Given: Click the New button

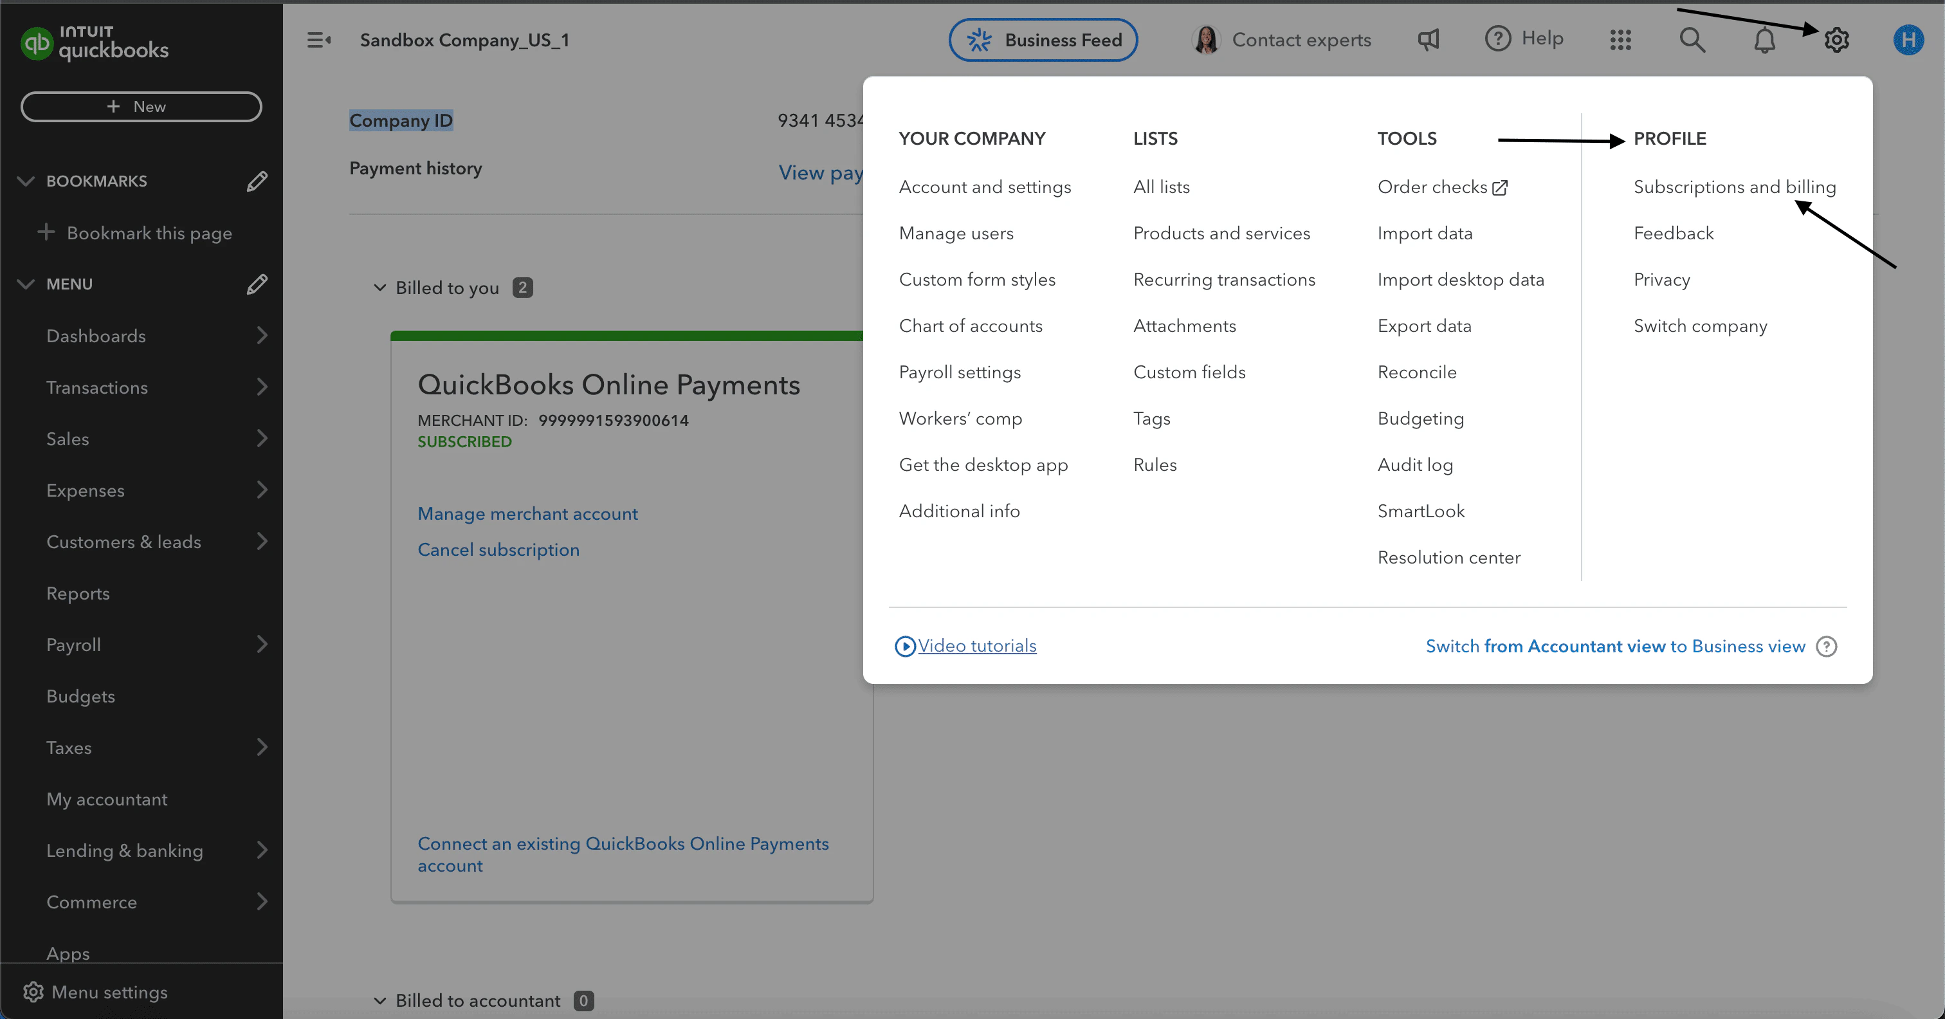Looking at the screenshot, I should (x=142, y=107).
